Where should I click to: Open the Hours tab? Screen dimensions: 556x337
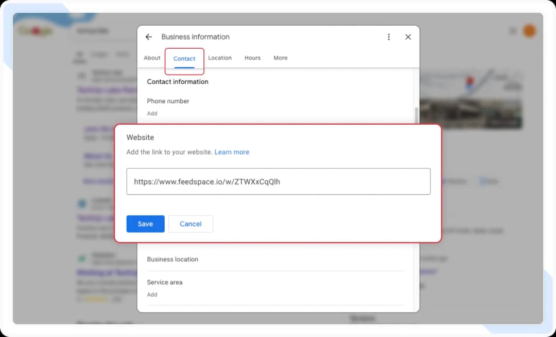tap(252, 58)
